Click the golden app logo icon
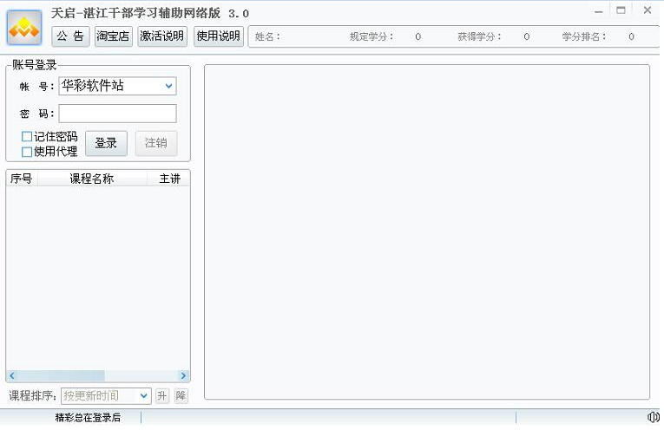Viewport: 664px width, 430px height. coord(24,29)
